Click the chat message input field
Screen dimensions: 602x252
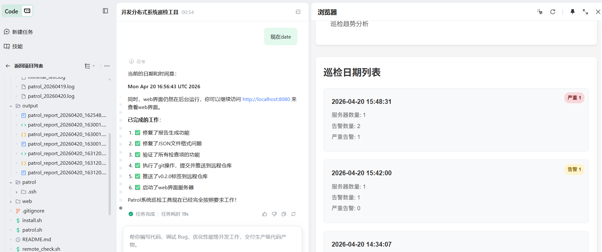(x=212, y=241)
